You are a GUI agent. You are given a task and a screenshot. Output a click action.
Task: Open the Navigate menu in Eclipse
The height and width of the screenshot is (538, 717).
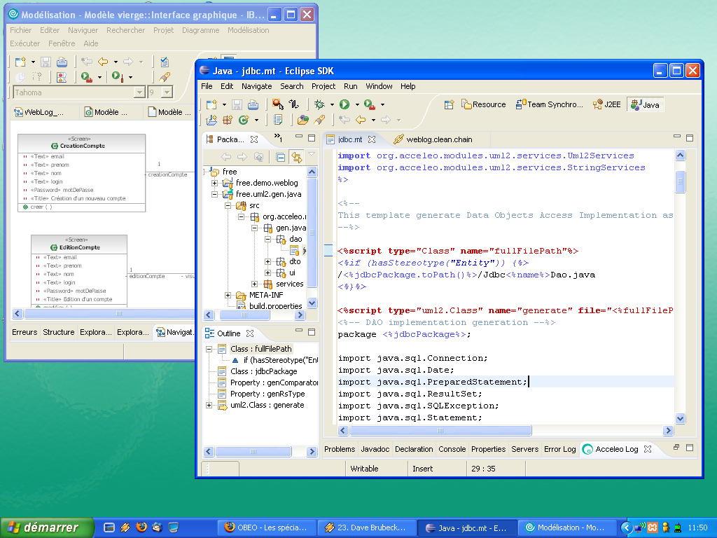[x=256, y=86]
